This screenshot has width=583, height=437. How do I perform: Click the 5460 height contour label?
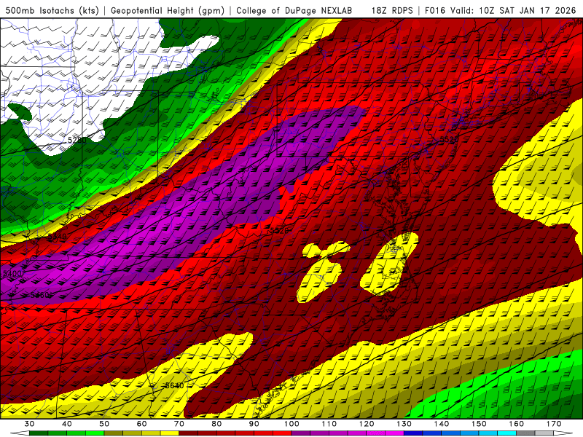coord(40,295)
